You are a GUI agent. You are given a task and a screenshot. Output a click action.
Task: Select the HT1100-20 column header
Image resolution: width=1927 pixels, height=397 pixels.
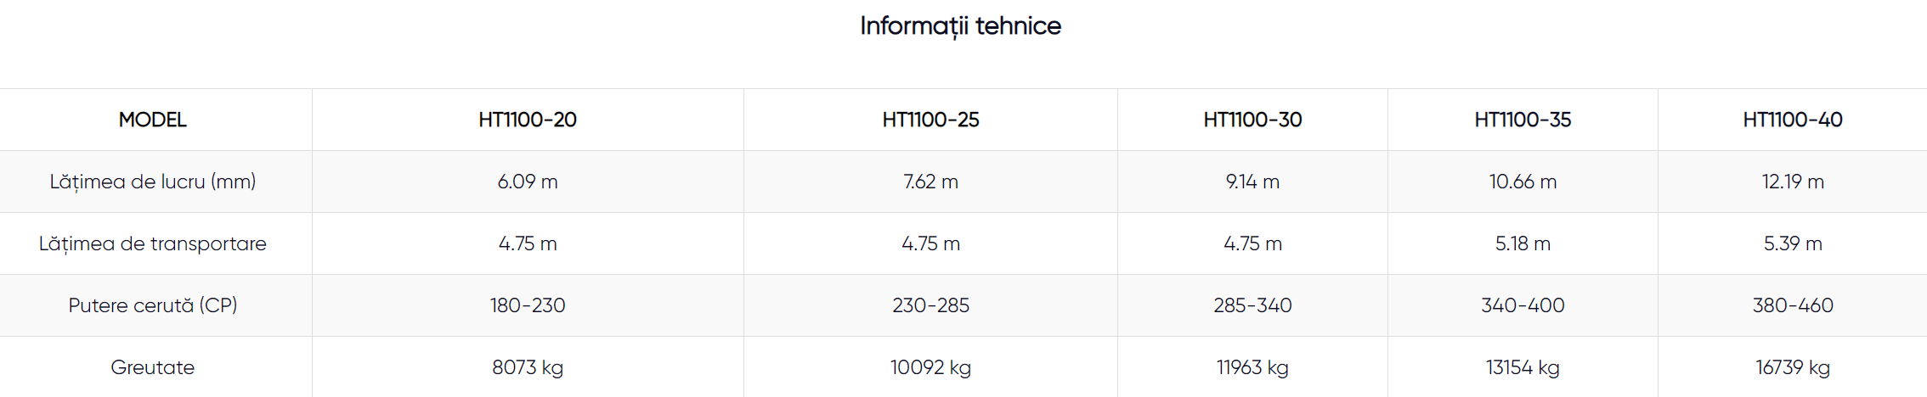(528, 120)
